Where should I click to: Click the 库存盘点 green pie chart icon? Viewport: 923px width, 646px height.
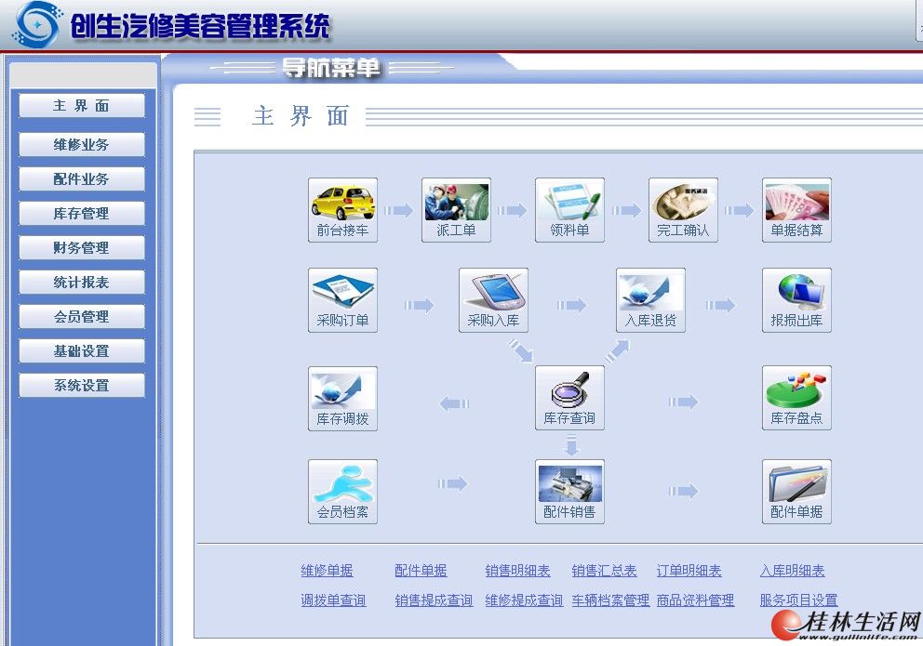[796, 398]
